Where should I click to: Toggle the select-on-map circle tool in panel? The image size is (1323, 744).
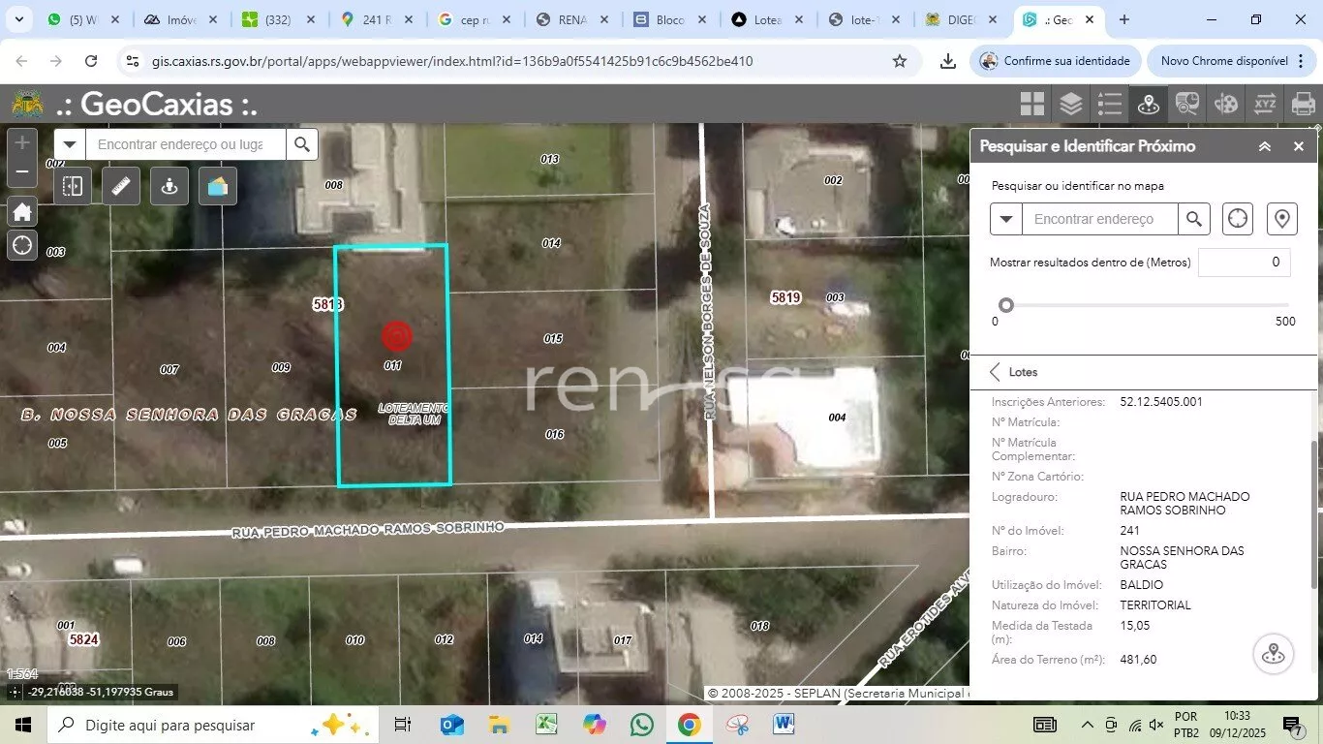tap(1238, 219)
